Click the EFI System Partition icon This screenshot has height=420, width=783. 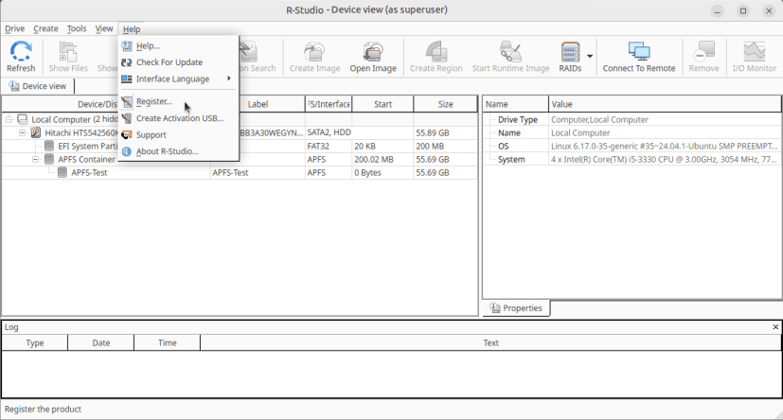coord(49,146)
